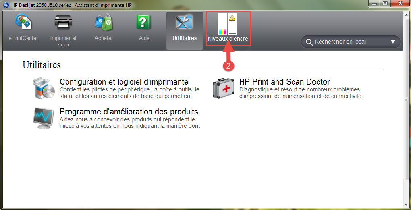Click description text starting 'Diagnostique et résout'
This screenshot has width=411, height=210.
301,93
